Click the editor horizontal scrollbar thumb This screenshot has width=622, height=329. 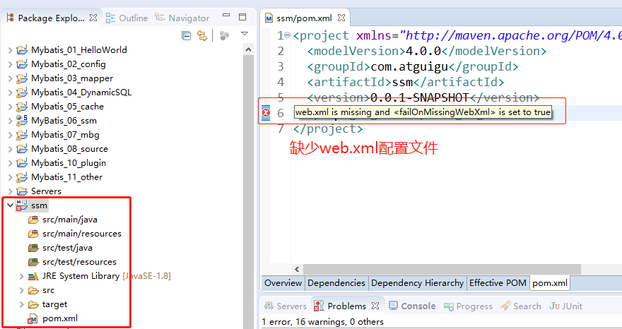[442, 269]
